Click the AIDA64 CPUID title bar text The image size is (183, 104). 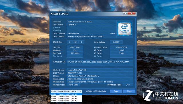pyautogui.click(x=59, y=14)
